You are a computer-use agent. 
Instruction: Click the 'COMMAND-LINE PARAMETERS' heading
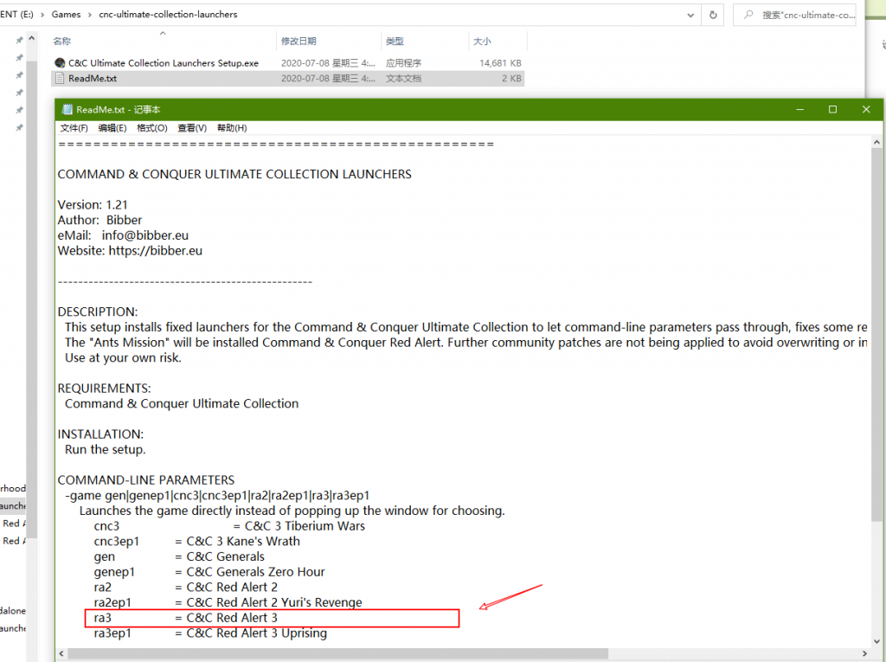(145, 480)
